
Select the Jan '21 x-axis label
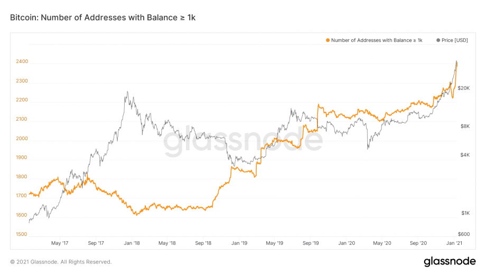pyautogui.click(x=454, y=243)
